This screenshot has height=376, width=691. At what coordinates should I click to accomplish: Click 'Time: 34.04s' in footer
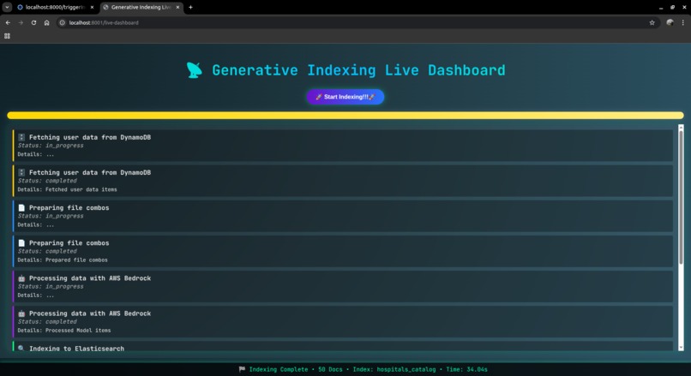(466, 369)
